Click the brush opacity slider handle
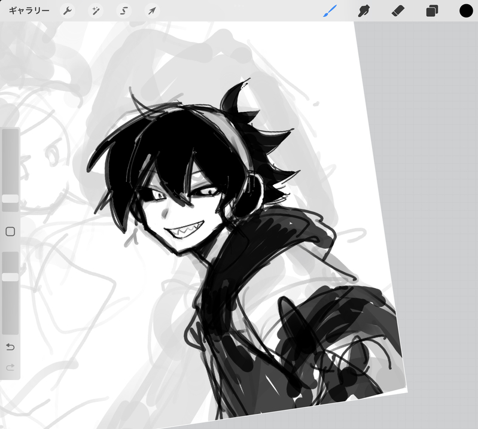Screen dimensions: 478x429 click(x=10, y=277)
